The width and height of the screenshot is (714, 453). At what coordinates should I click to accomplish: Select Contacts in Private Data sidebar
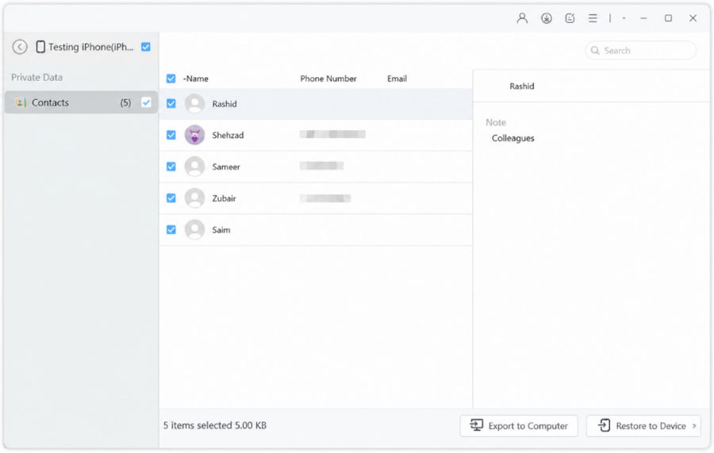coord(81,102)
